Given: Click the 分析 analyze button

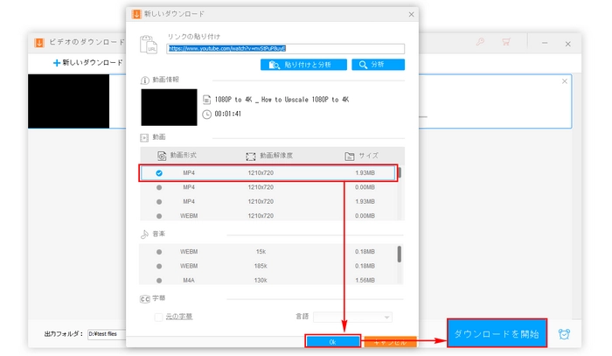Looking at the screenshot, I should click(378, 65).
